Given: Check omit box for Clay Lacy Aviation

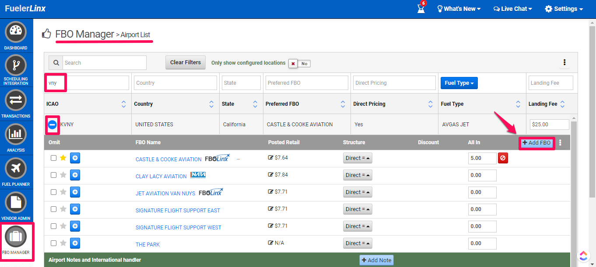Looking at the screenshot, I should (53, 175).
